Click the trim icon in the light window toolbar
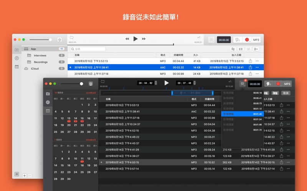 click(x=233, y=49)
